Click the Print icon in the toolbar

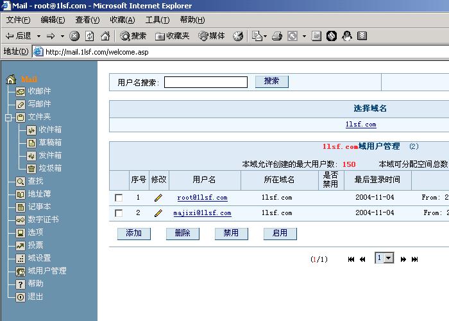pos(277,36)
